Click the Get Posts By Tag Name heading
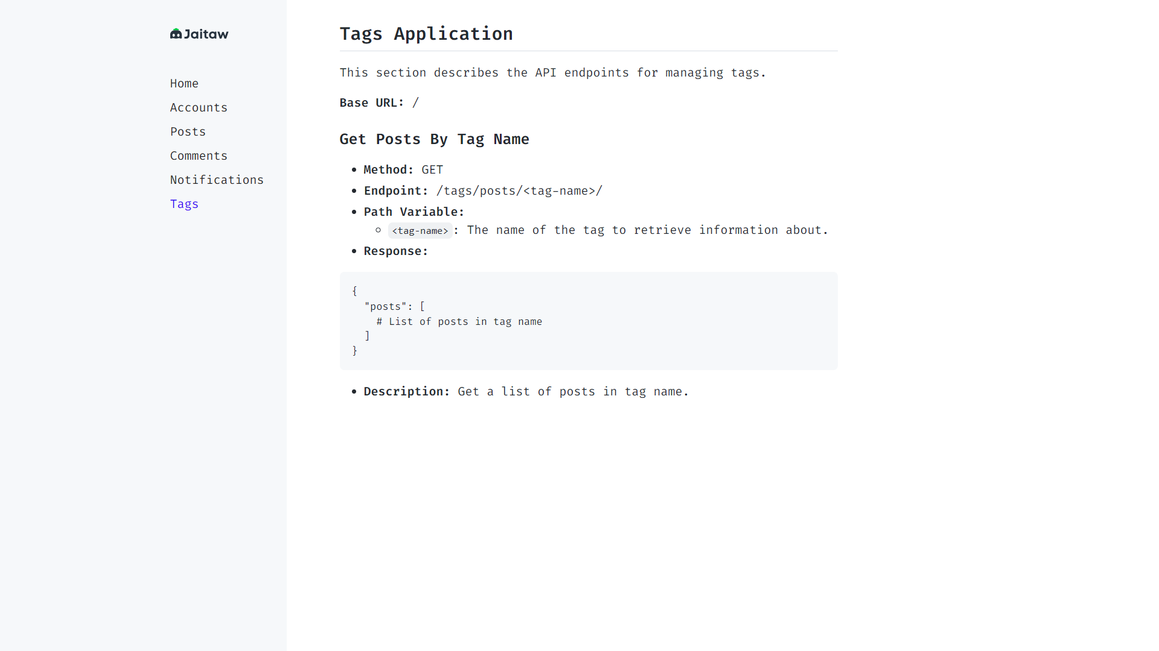The height and width of the screenshot is (651, 1159). click(434, 139)
